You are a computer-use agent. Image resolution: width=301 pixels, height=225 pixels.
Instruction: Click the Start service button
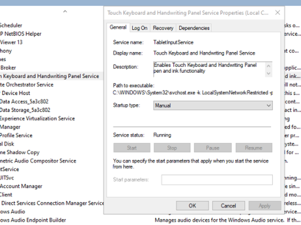[x=132, y=148]
